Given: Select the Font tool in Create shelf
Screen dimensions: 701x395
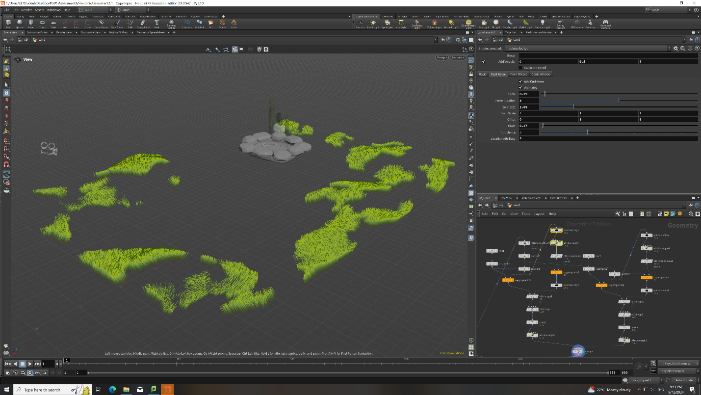Looking at the screenshot, I should pyautogui.click(x=157, y=23).
